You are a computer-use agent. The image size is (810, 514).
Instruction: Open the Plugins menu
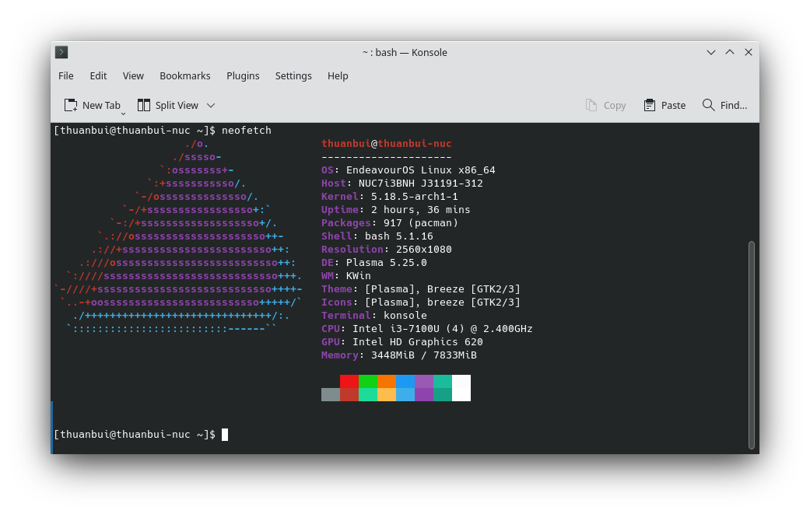tap(243, 75)
